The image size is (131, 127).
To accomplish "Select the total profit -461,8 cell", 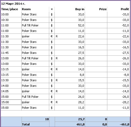I will (119, 124).
